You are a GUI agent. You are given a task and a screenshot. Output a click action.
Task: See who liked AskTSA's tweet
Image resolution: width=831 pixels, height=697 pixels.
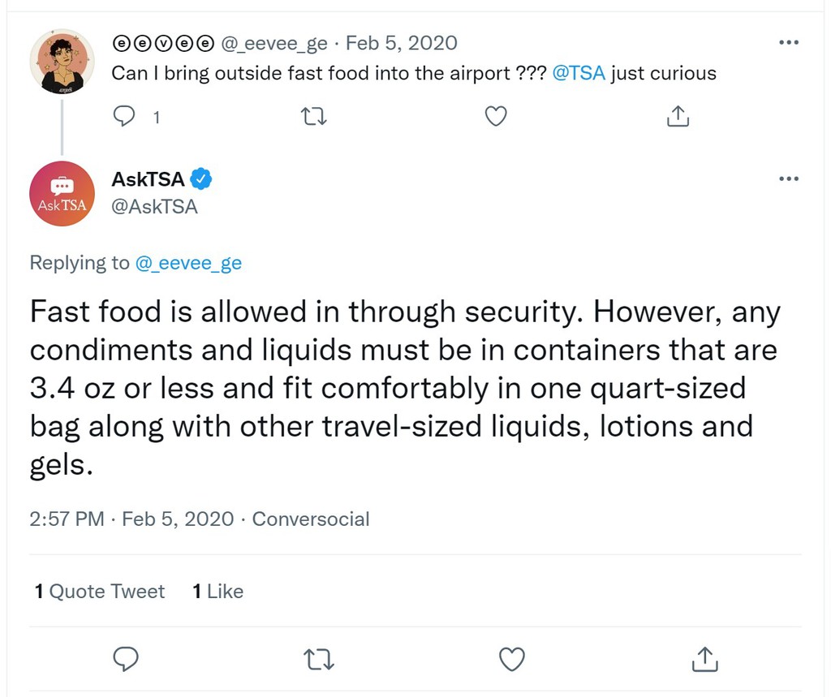tap(217, 592)
